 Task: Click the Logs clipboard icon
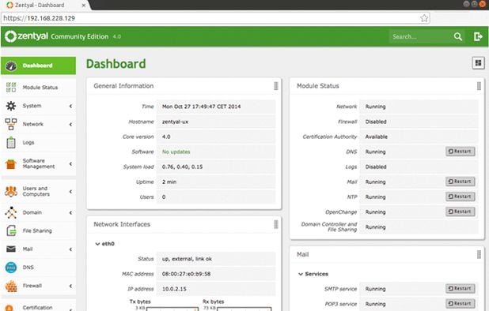[x=11, y=142]
